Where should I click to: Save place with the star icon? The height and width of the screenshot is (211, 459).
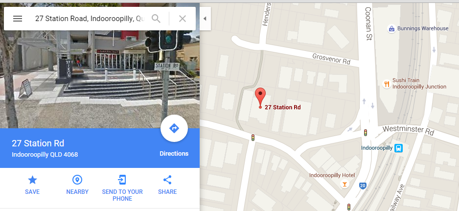click(x=32, y=180)
